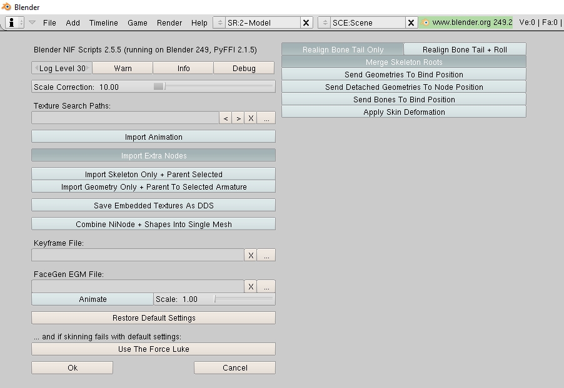Collapse the header menus triangle
Viewport: 564px width, 388px height.
(32, 22)
